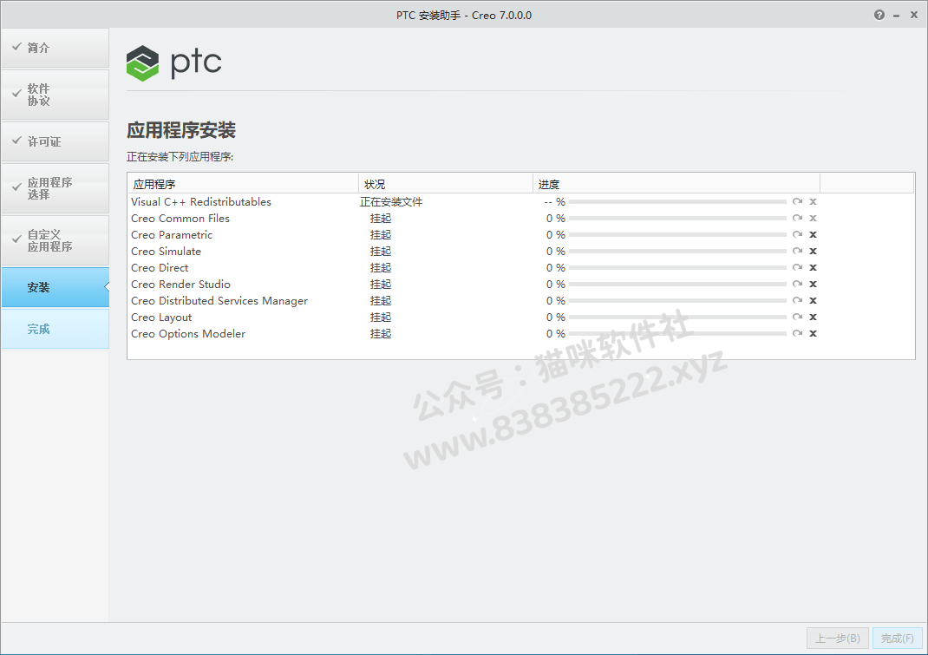Open 自定义应用程序 step in sidebar
Viewport: 928px width, 655px height.
click(55, 240)
